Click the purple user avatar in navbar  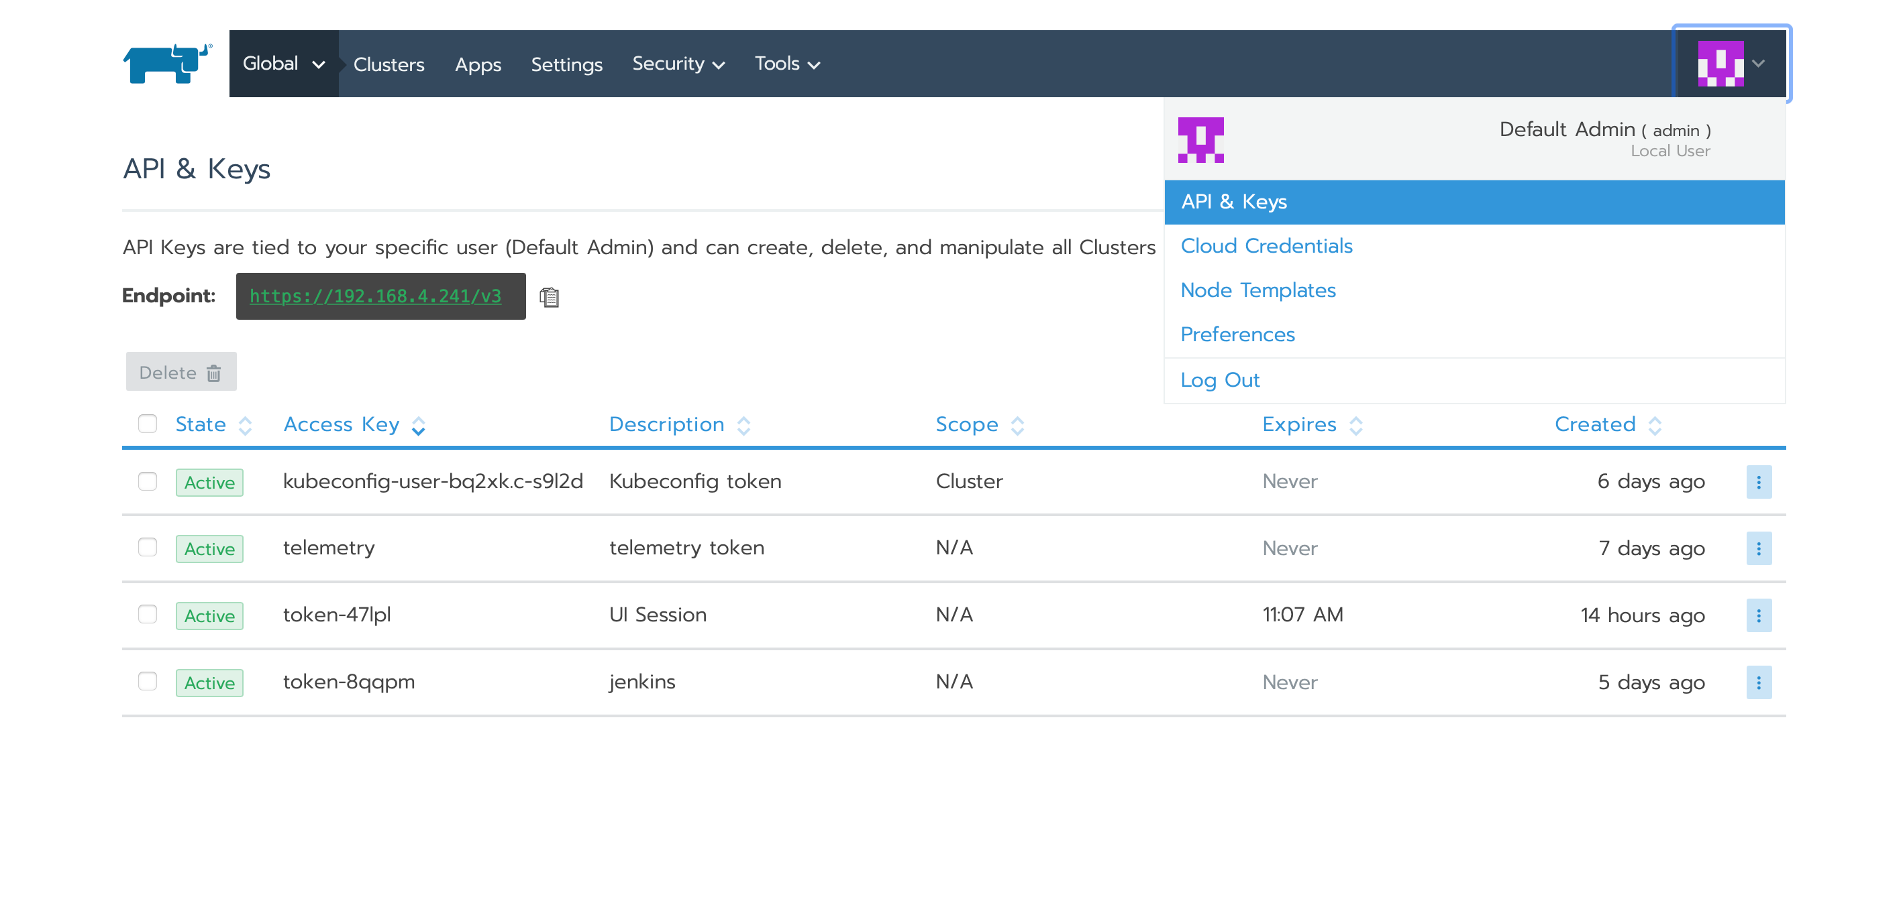(x=1720, y=64)
